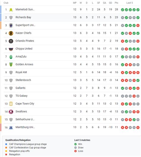Click the blue CAF Champions League legend swatch
Screen dimensions: 141x157
point(6,144)
